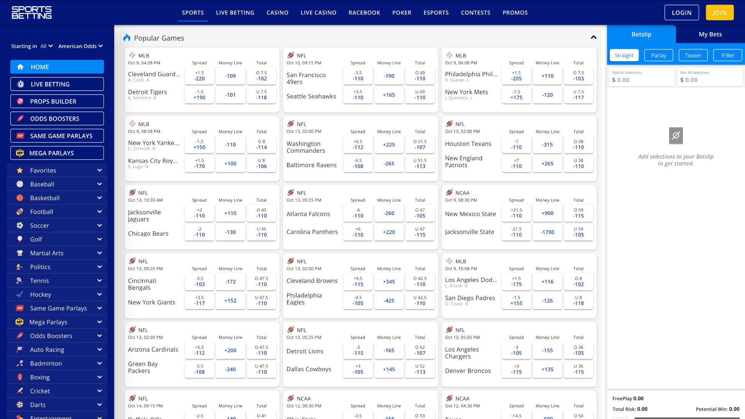Click the Golf ball icon in sidebar
Image resolution: width=745 pixels, height=419 pixels.
pos(20,239)
